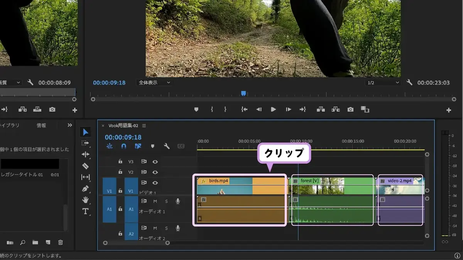Open Vook用語集-02 sequence panel menu

144,126
